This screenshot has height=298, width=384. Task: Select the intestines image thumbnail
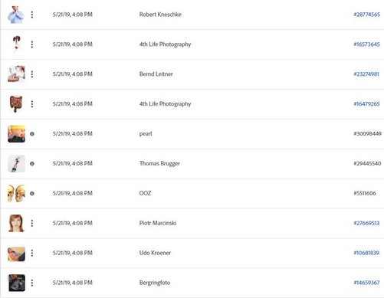point(16,104)
